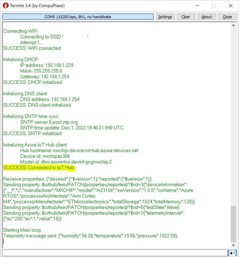
Task: Open the Settings dialog
Action: click(165, 17)
